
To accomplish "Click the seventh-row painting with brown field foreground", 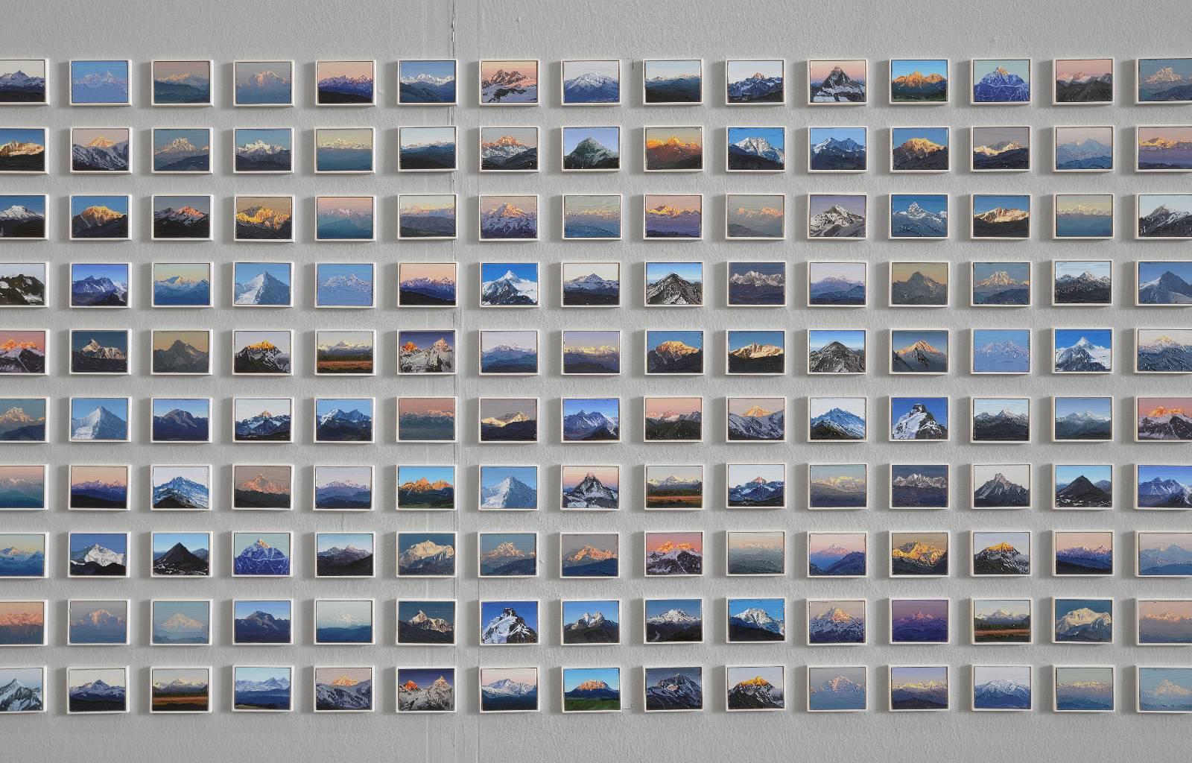I will point(673,486).
